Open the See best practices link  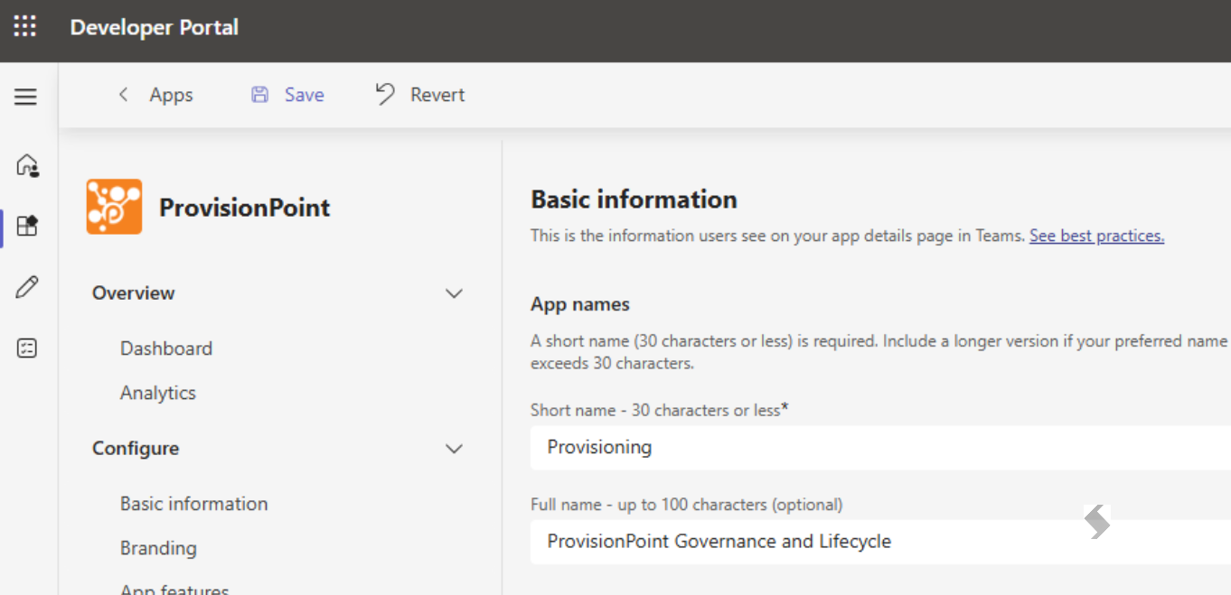coord(1096,236)
